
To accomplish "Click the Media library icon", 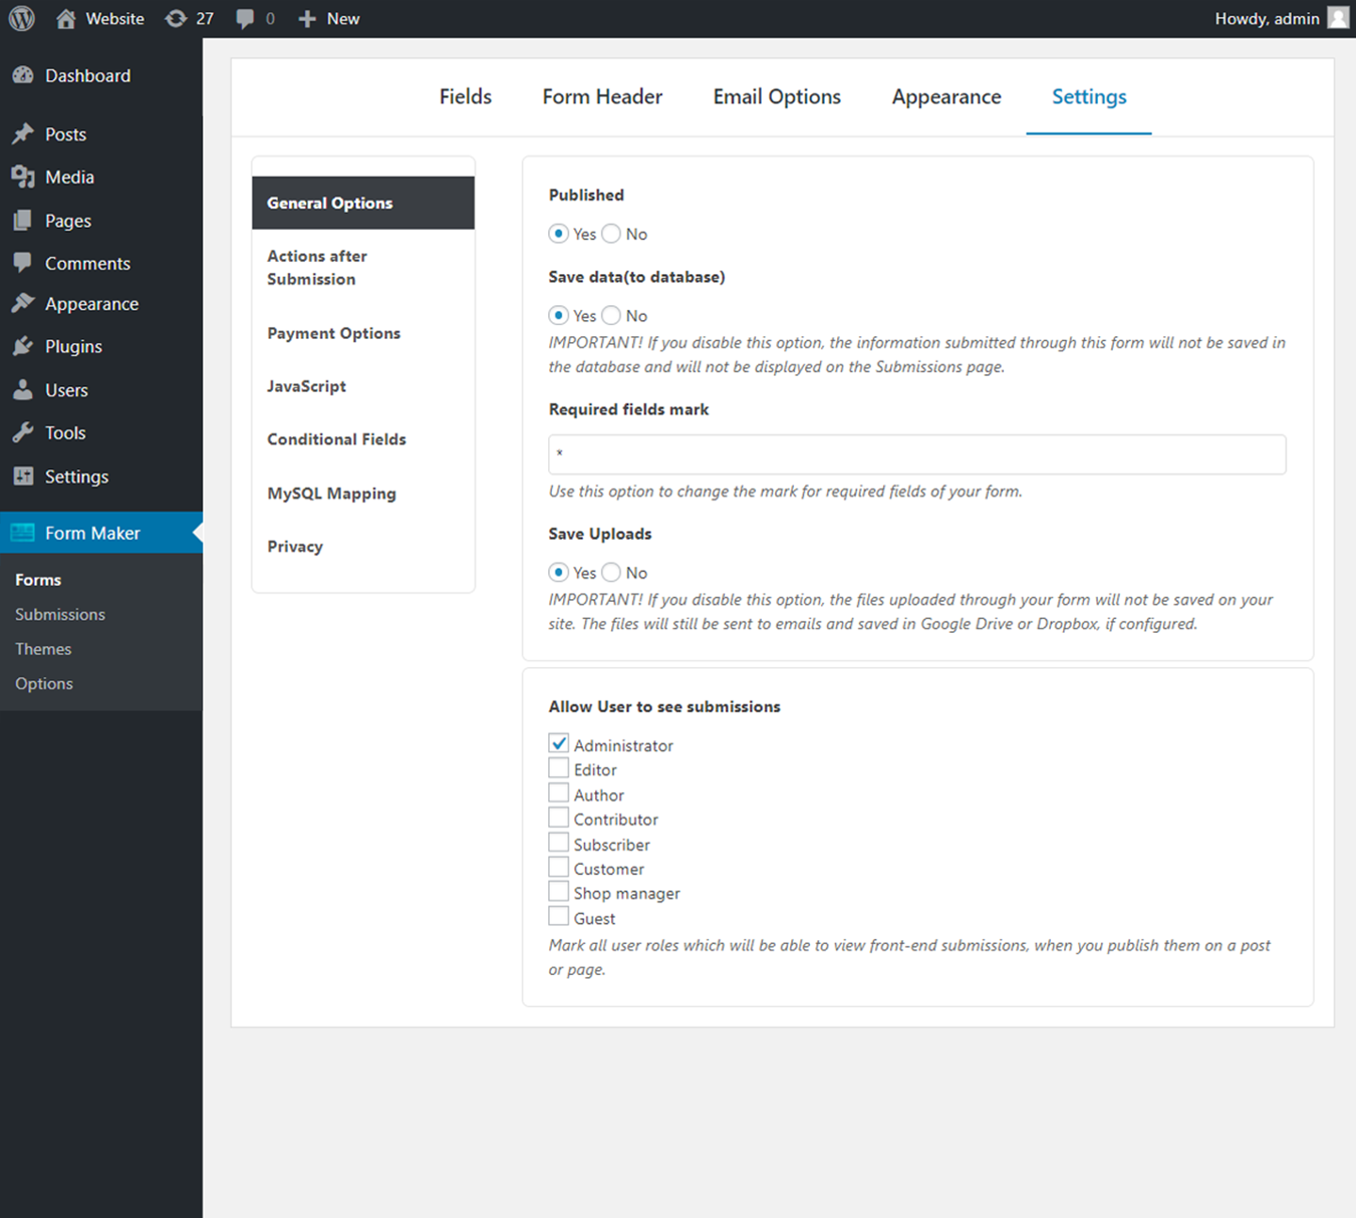I will point(24,176).
